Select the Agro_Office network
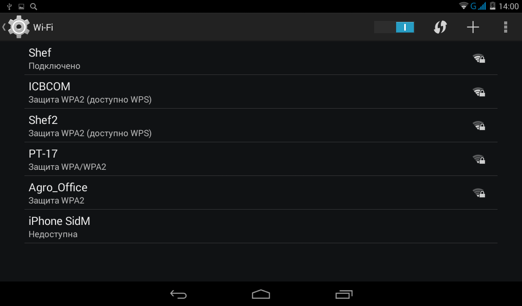 [261, 193]
